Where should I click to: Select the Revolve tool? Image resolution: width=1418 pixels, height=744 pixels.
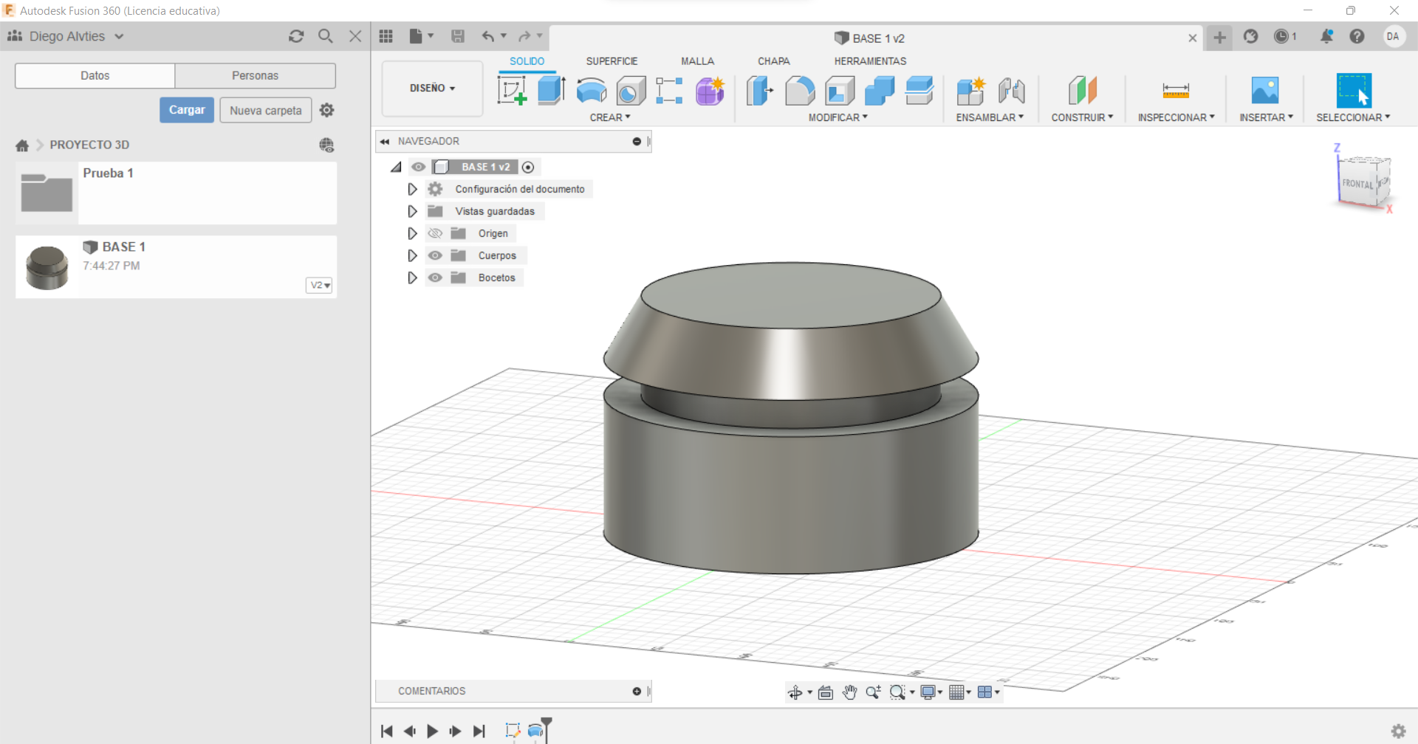(x=592, y=91)
